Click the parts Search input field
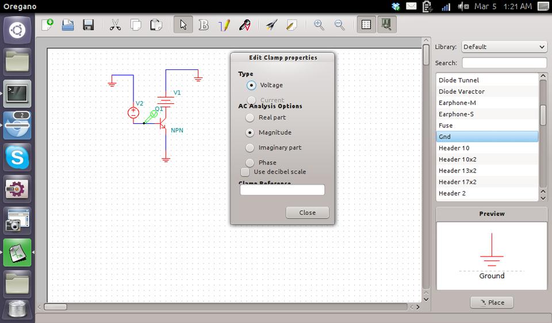Image resolution: width=552 pixels, height=323 pixels. 504,63
